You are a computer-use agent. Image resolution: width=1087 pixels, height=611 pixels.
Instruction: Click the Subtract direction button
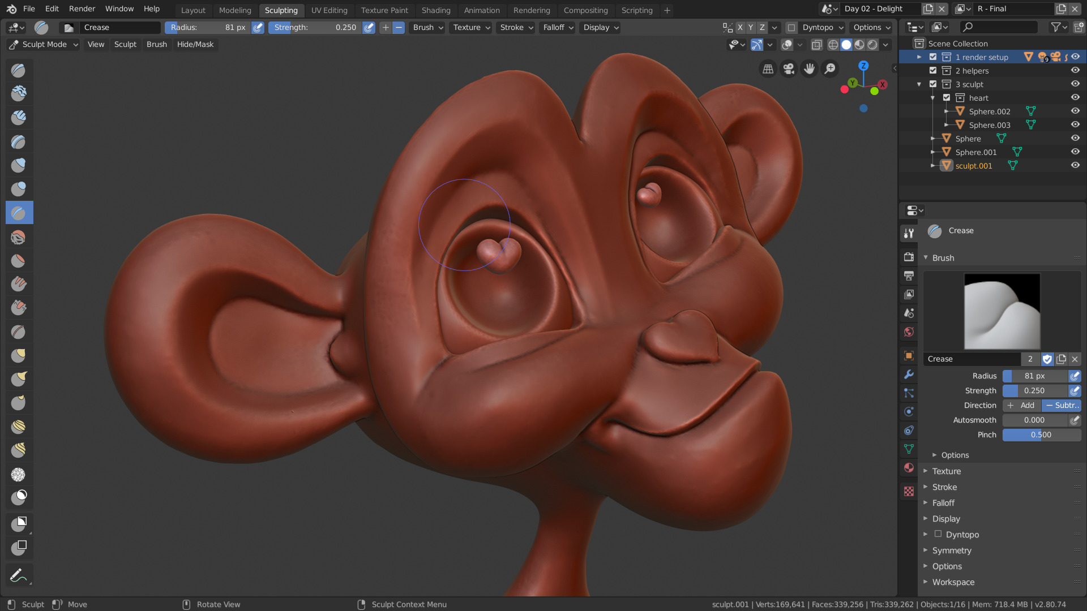1061,405
